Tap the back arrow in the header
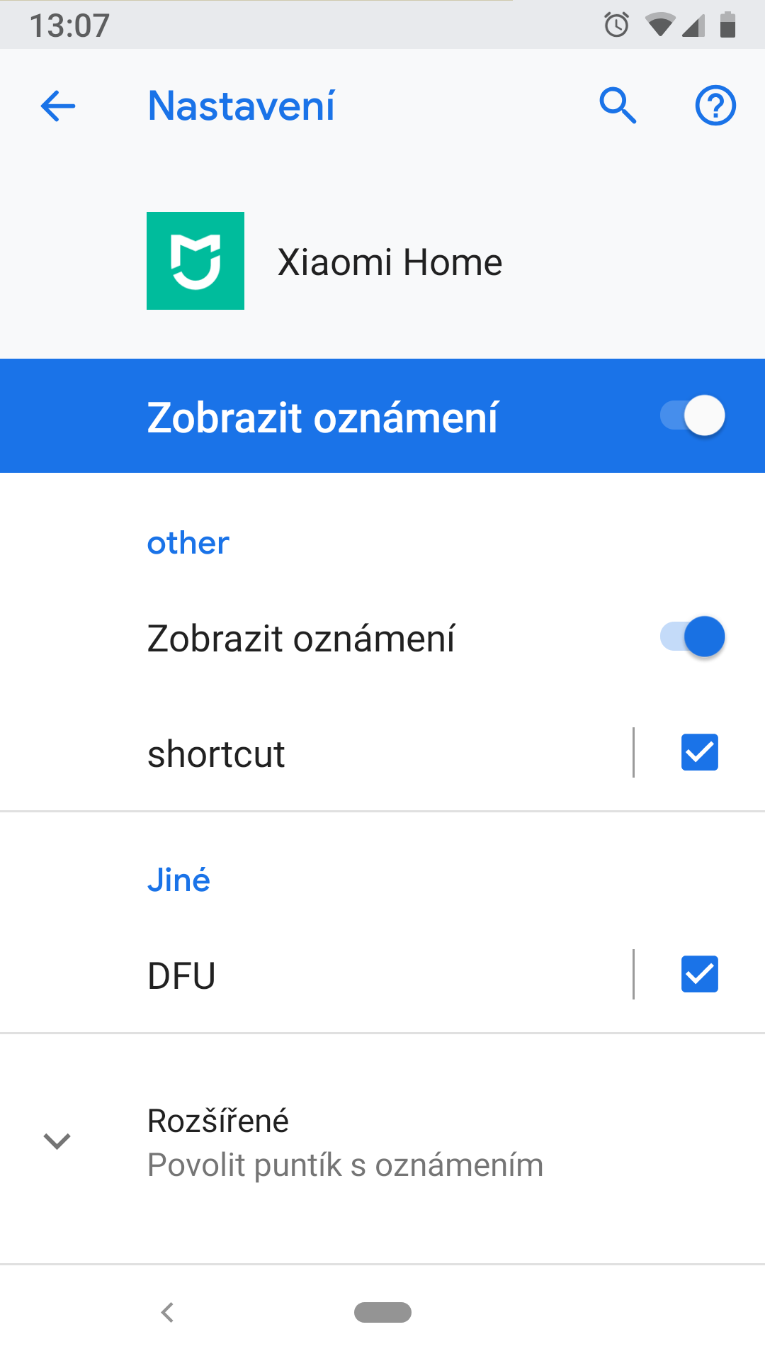Image resolution: width=765 pixels, height=1361 pixels. pos(58,106)
